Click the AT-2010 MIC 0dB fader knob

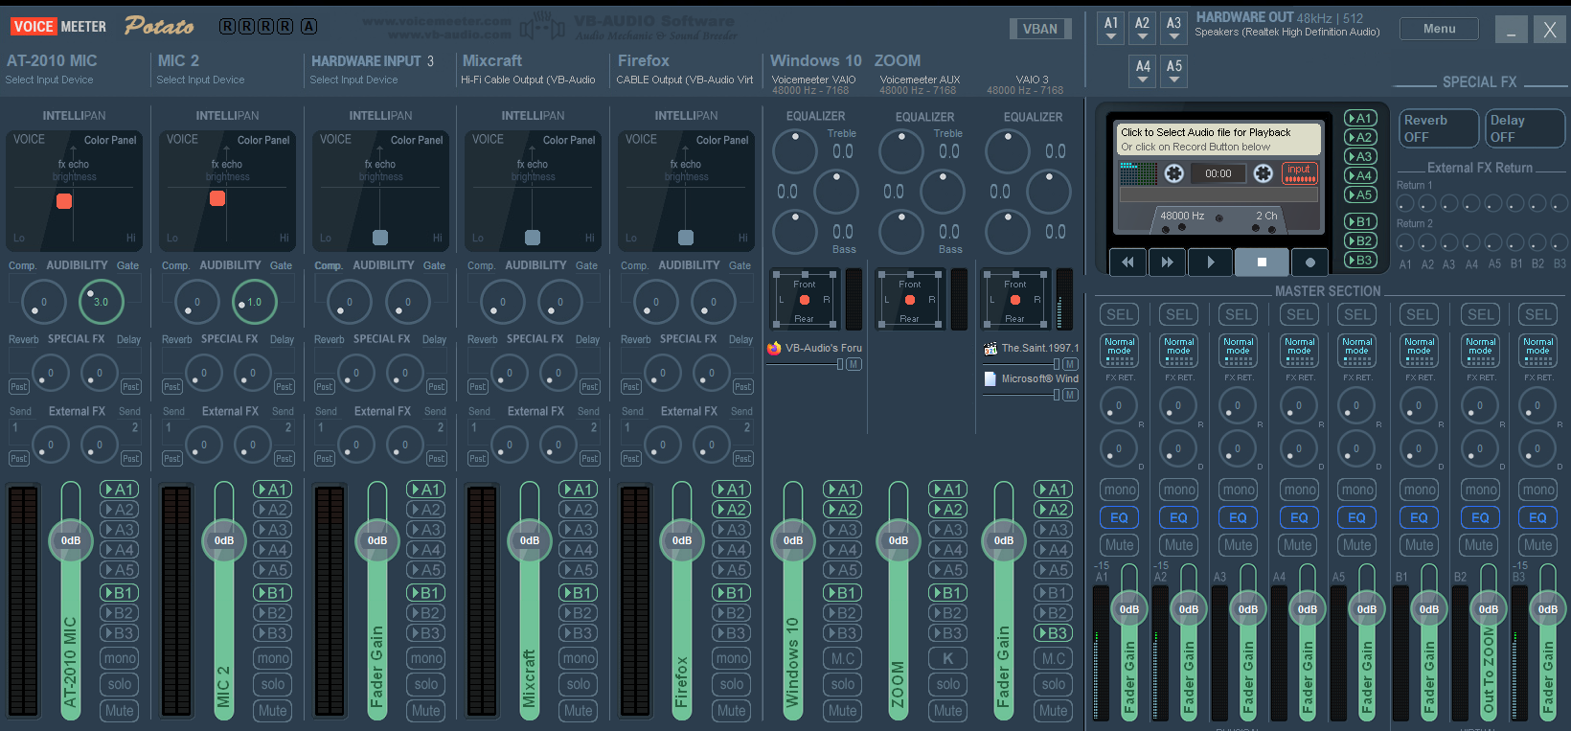(71, 540)
